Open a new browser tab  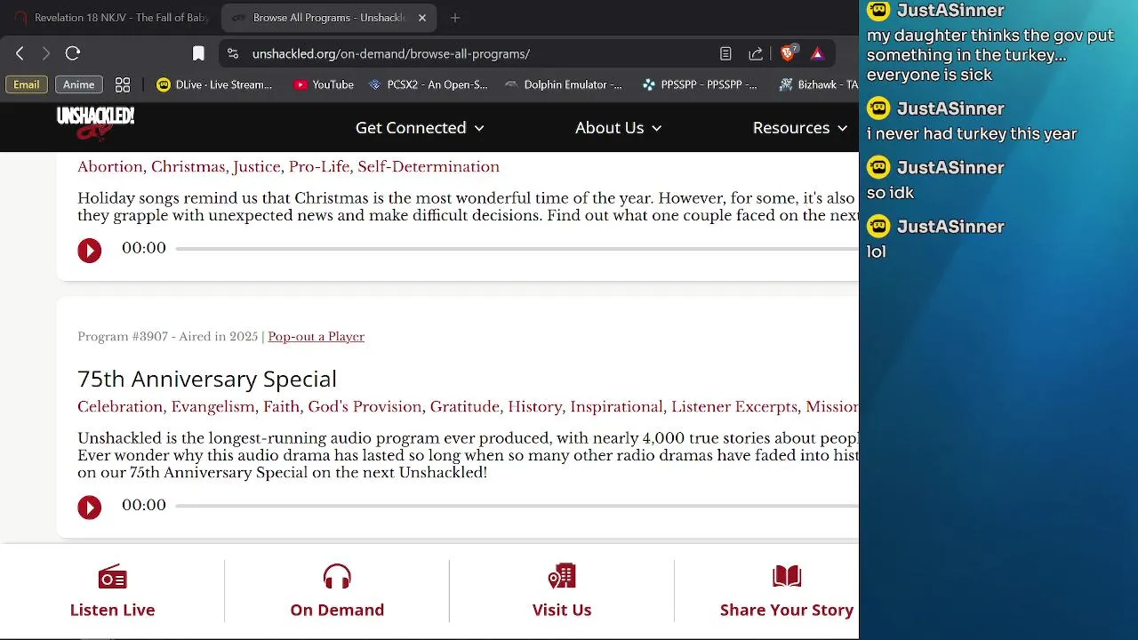click(455, 18)
